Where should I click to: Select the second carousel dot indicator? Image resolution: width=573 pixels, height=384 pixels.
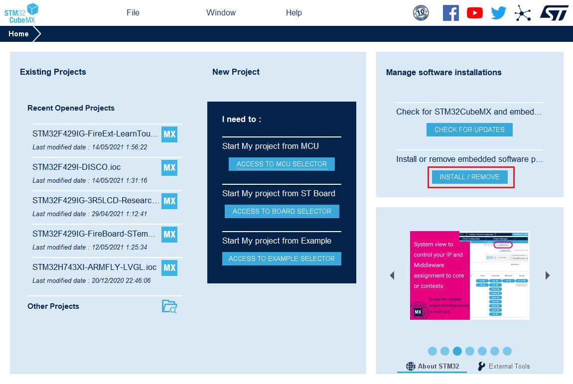(445, 351)
